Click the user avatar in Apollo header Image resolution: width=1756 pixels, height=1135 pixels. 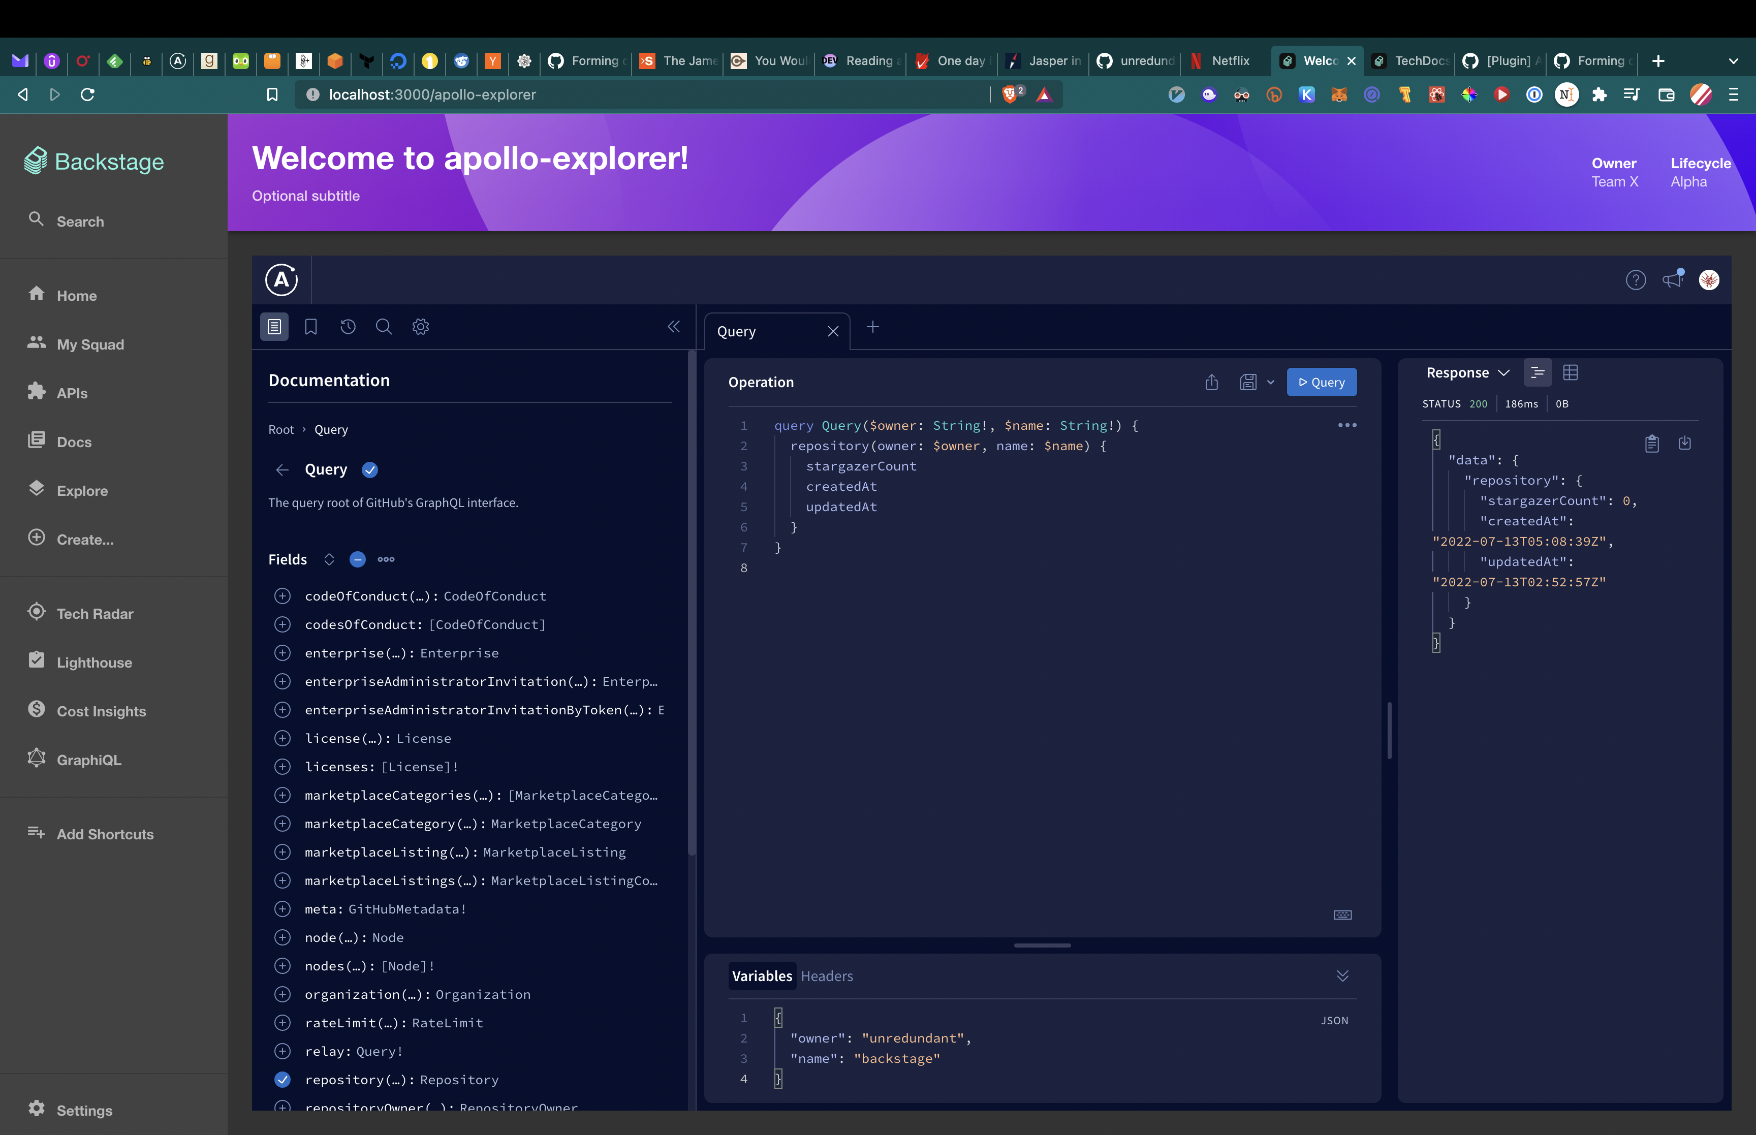coord(1710,280)
